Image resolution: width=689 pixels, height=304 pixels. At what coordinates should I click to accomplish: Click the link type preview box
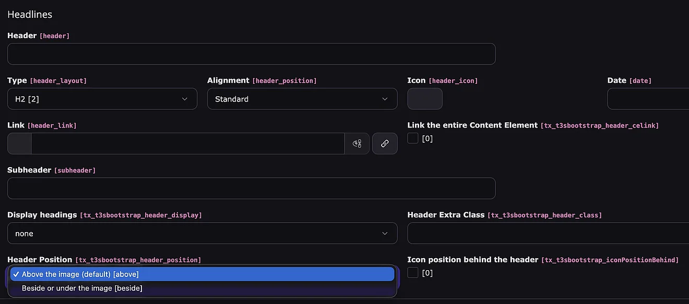tap(19, 144)
